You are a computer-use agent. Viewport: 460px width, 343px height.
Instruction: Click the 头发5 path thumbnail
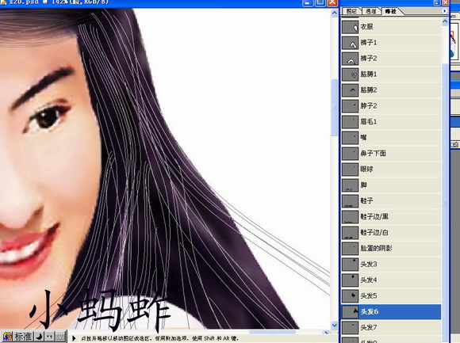tap(350, 295)
